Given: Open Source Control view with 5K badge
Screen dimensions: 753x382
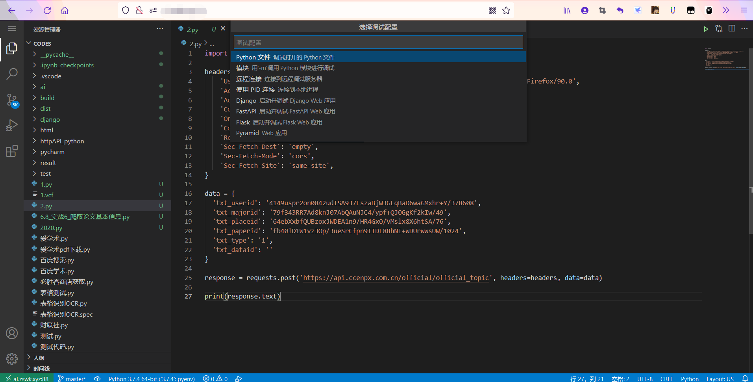Looking at the screenshot, I should 12,100.
